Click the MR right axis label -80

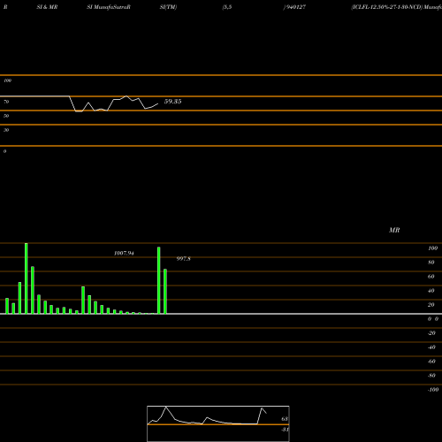pos(431,376)
